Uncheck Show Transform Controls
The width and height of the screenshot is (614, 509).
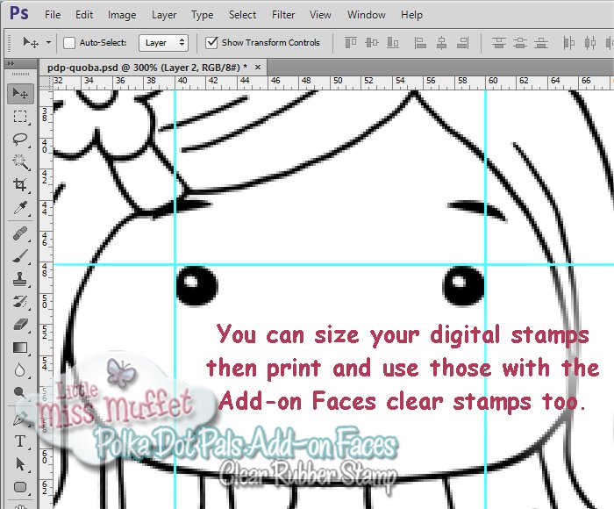click(211, 42)
